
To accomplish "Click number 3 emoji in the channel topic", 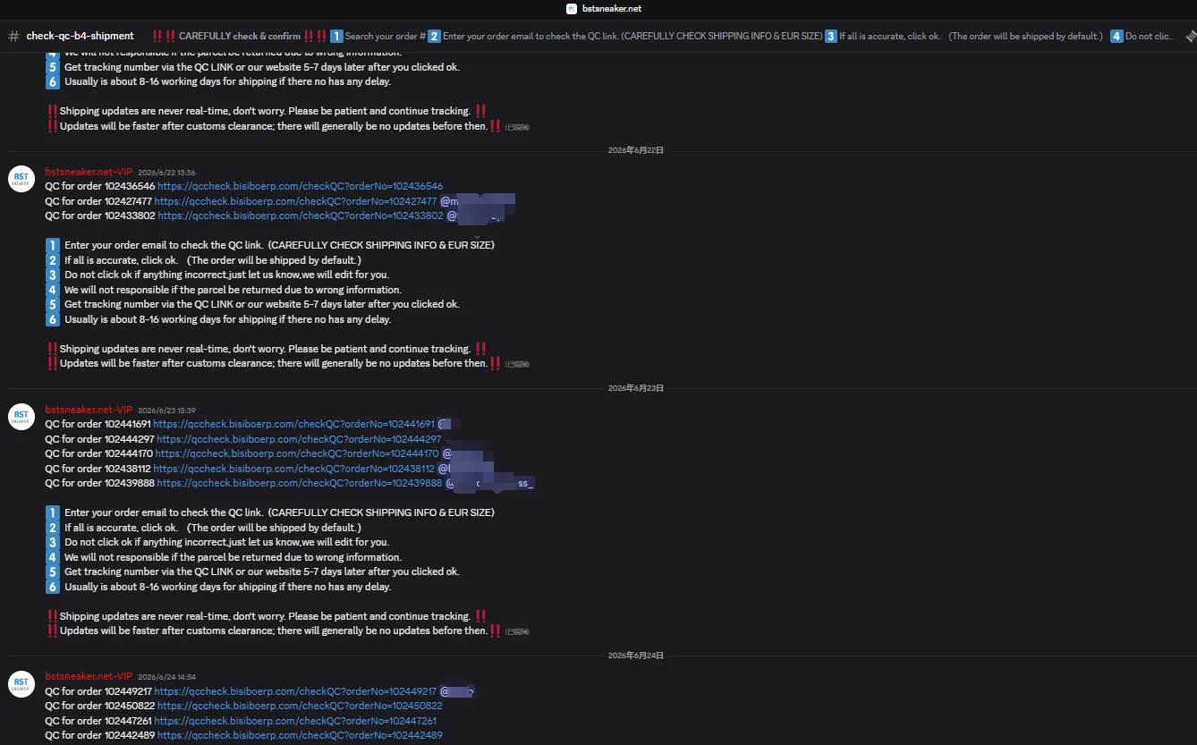I will coord(831,36).
